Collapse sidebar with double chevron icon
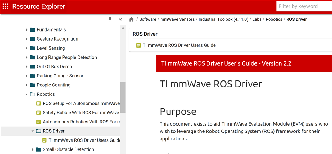 pyautogui.click(x=120, y=19)
